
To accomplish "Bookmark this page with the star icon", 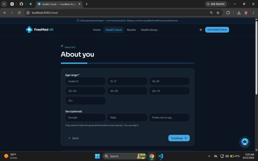I will [x=218, y=13].
